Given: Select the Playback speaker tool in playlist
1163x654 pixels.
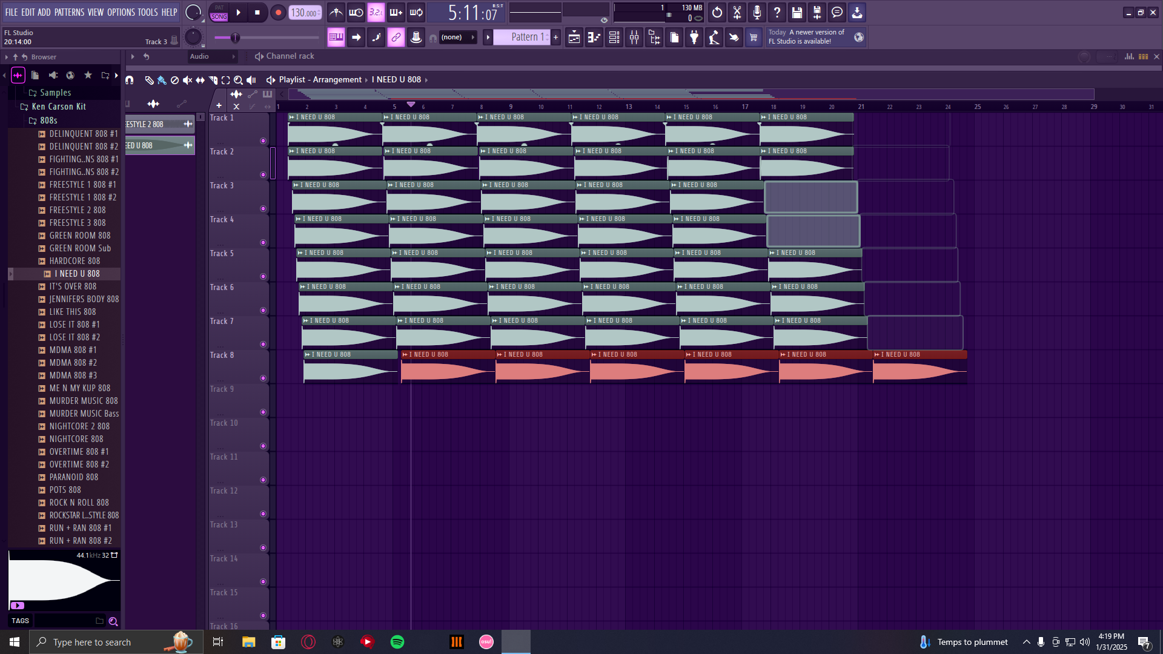Looking at the screenshot, I should click(251, 80).
